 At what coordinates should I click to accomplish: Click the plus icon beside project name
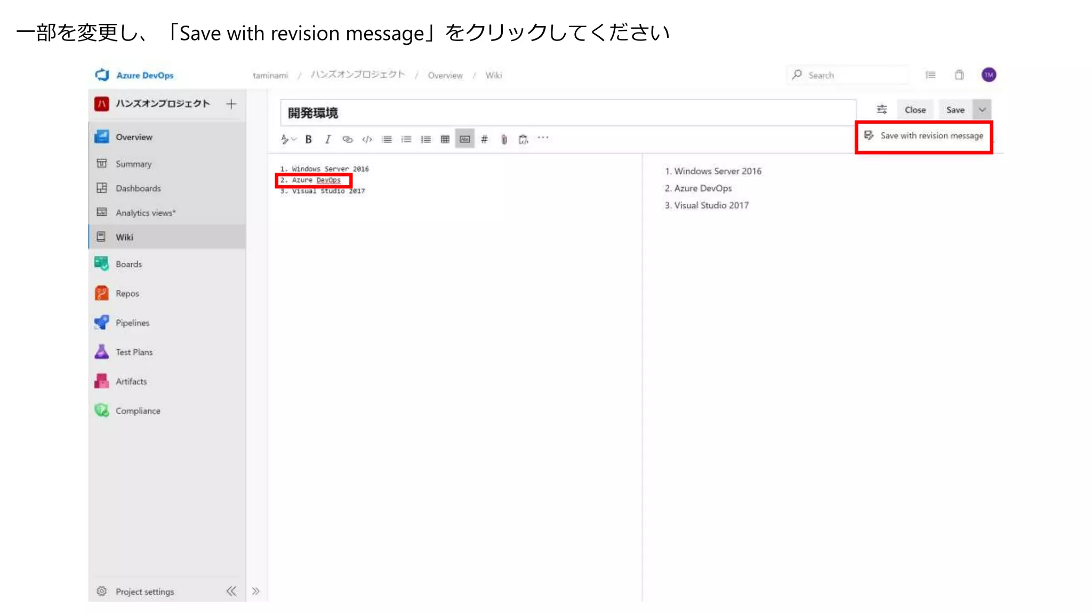tap(231, 104)
